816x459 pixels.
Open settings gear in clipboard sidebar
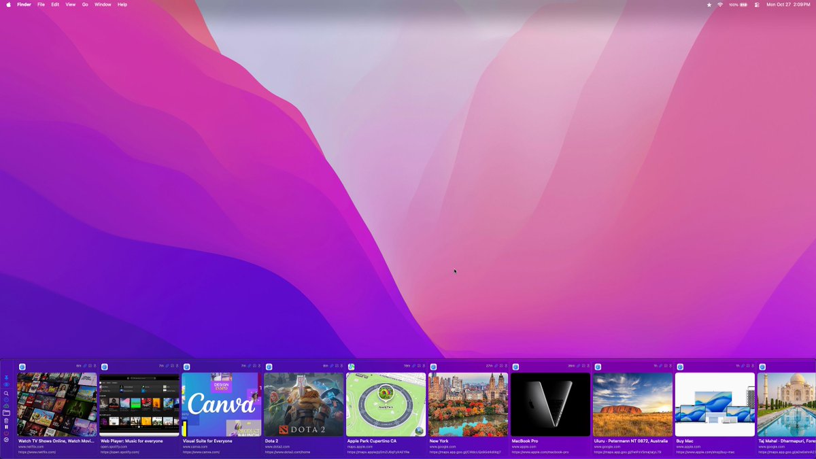point(6,440)
